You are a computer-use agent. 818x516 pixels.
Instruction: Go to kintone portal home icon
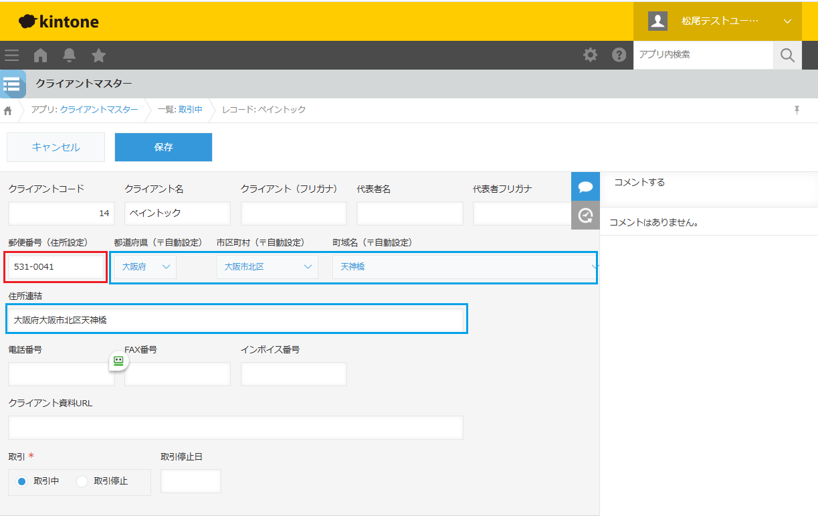pyautogui.click(x=41, y=55)
